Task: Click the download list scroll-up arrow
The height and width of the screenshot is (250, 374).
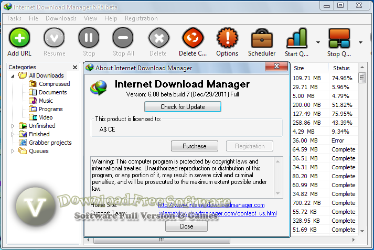Action: coord(362,68)
